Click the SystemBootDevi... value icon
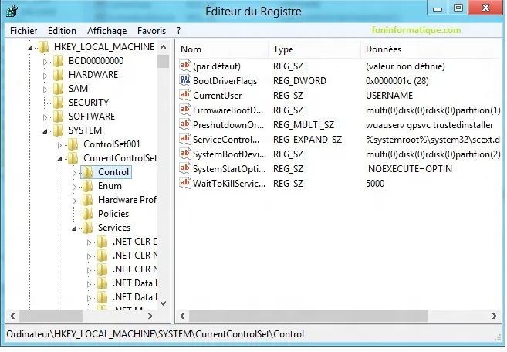 point(185,154)
